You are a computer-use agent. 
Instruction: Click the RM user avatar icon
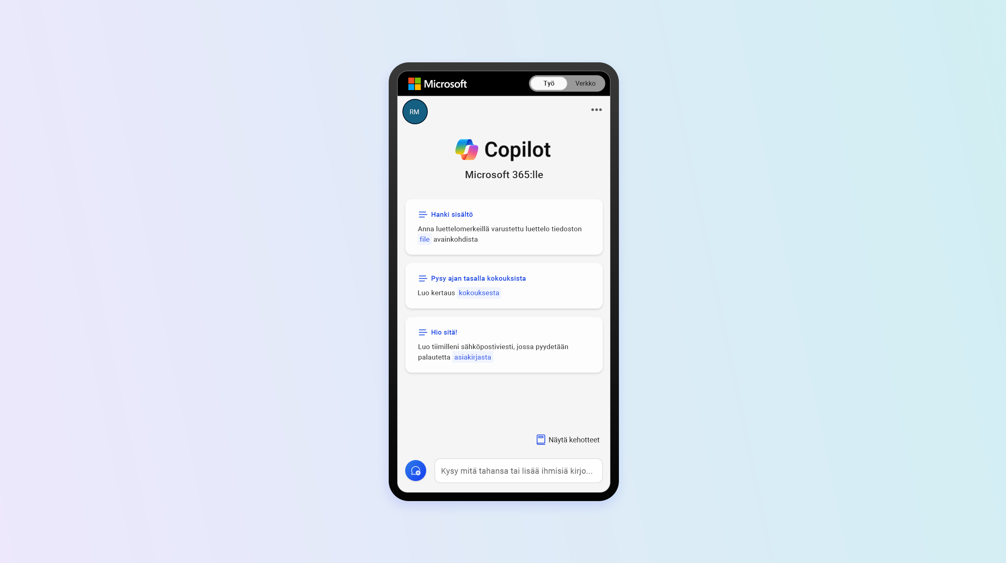[x=414, y=111]
